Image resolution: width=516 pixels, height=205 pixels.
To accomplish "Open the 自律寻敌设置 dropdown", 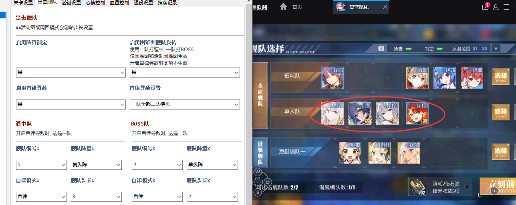I will click(x=185, y=104).
